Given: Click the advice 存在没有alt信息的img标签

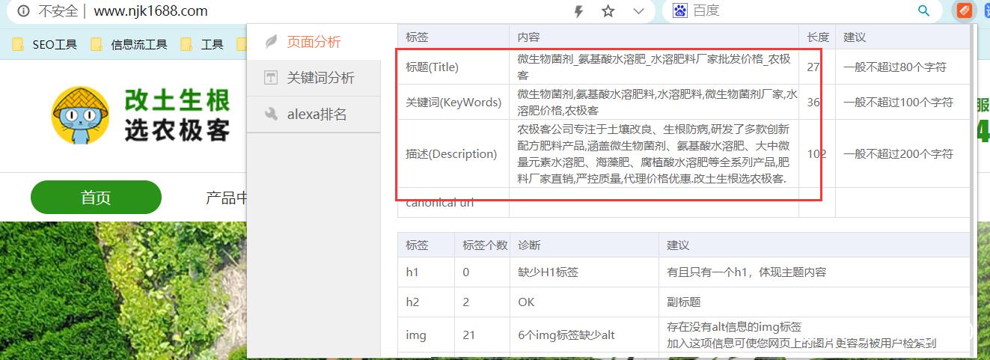Looking at the screenshot, I should coord(734,326).
